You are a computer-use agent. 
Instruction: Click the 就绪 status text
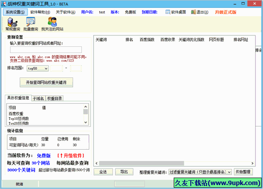pos(19,184)
